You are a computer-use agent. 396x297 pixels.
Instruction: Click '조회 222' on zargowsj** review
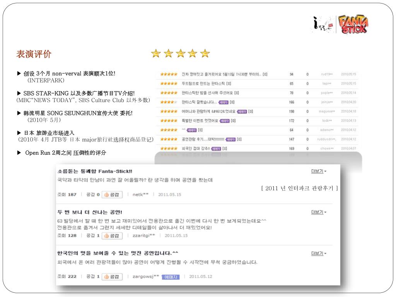coord(67,277)
